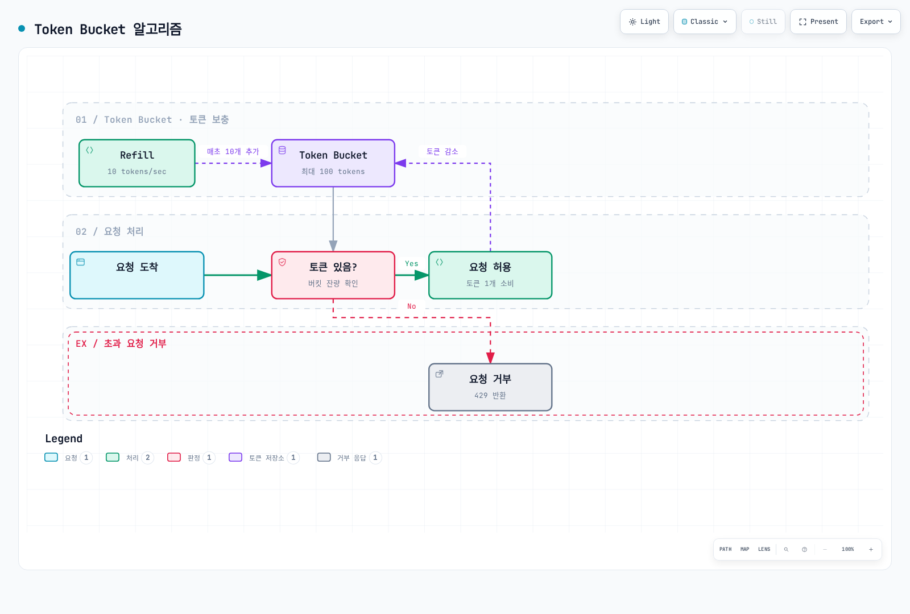Open the Export dropdown menu
The image size is (910, 614).
tap(876, 22)
